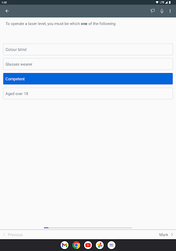Screen dimensions: 176x251
Task: Open the app drawer grid icon
Action: tap(111, 245)
